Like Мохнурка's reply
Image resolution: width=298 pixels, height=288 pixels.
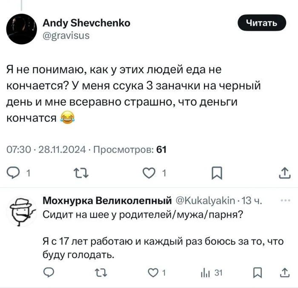153,273
